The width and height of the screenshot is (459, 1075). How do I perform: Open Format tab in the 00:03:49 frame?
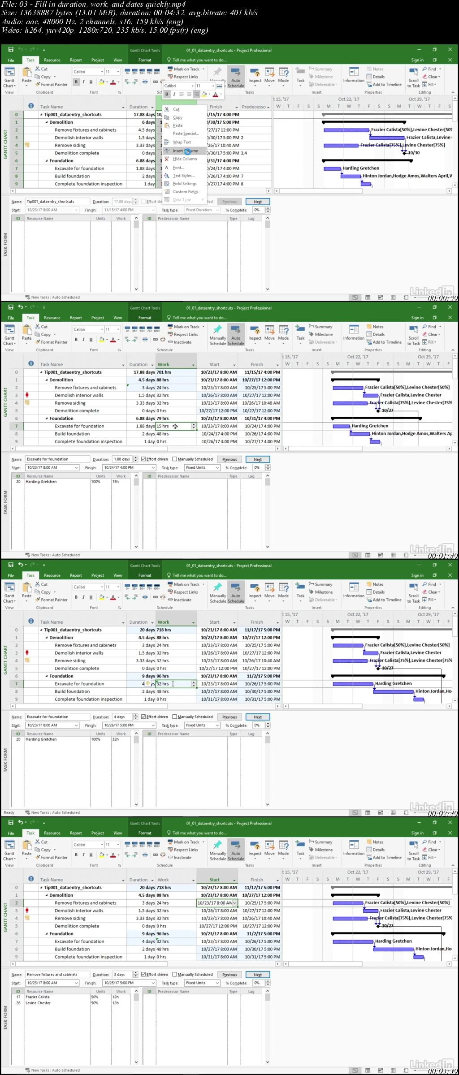(x=145, y=833)
